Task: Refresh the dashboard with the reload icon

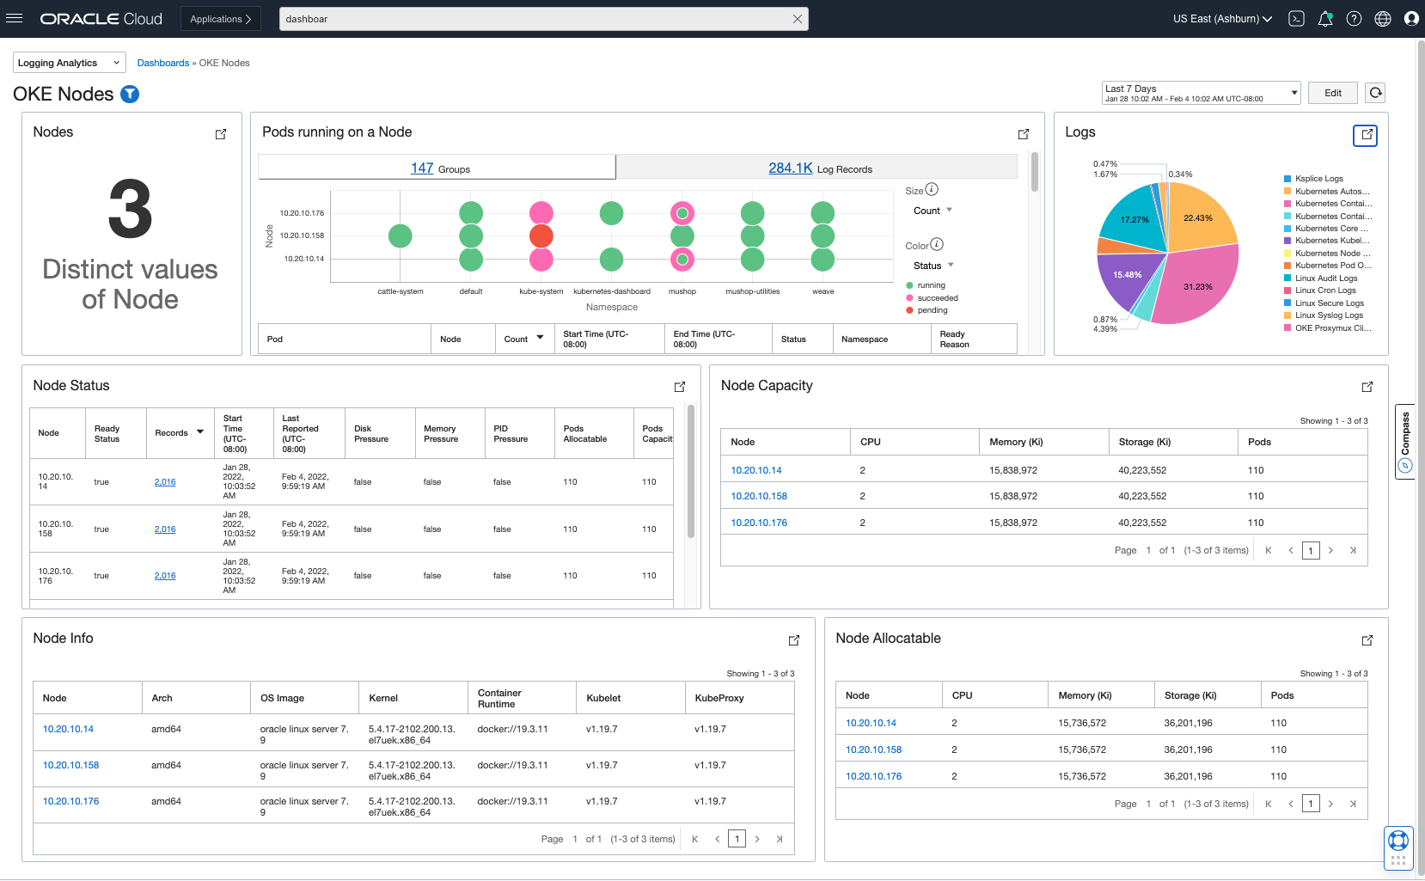Action: [1375, 93]
